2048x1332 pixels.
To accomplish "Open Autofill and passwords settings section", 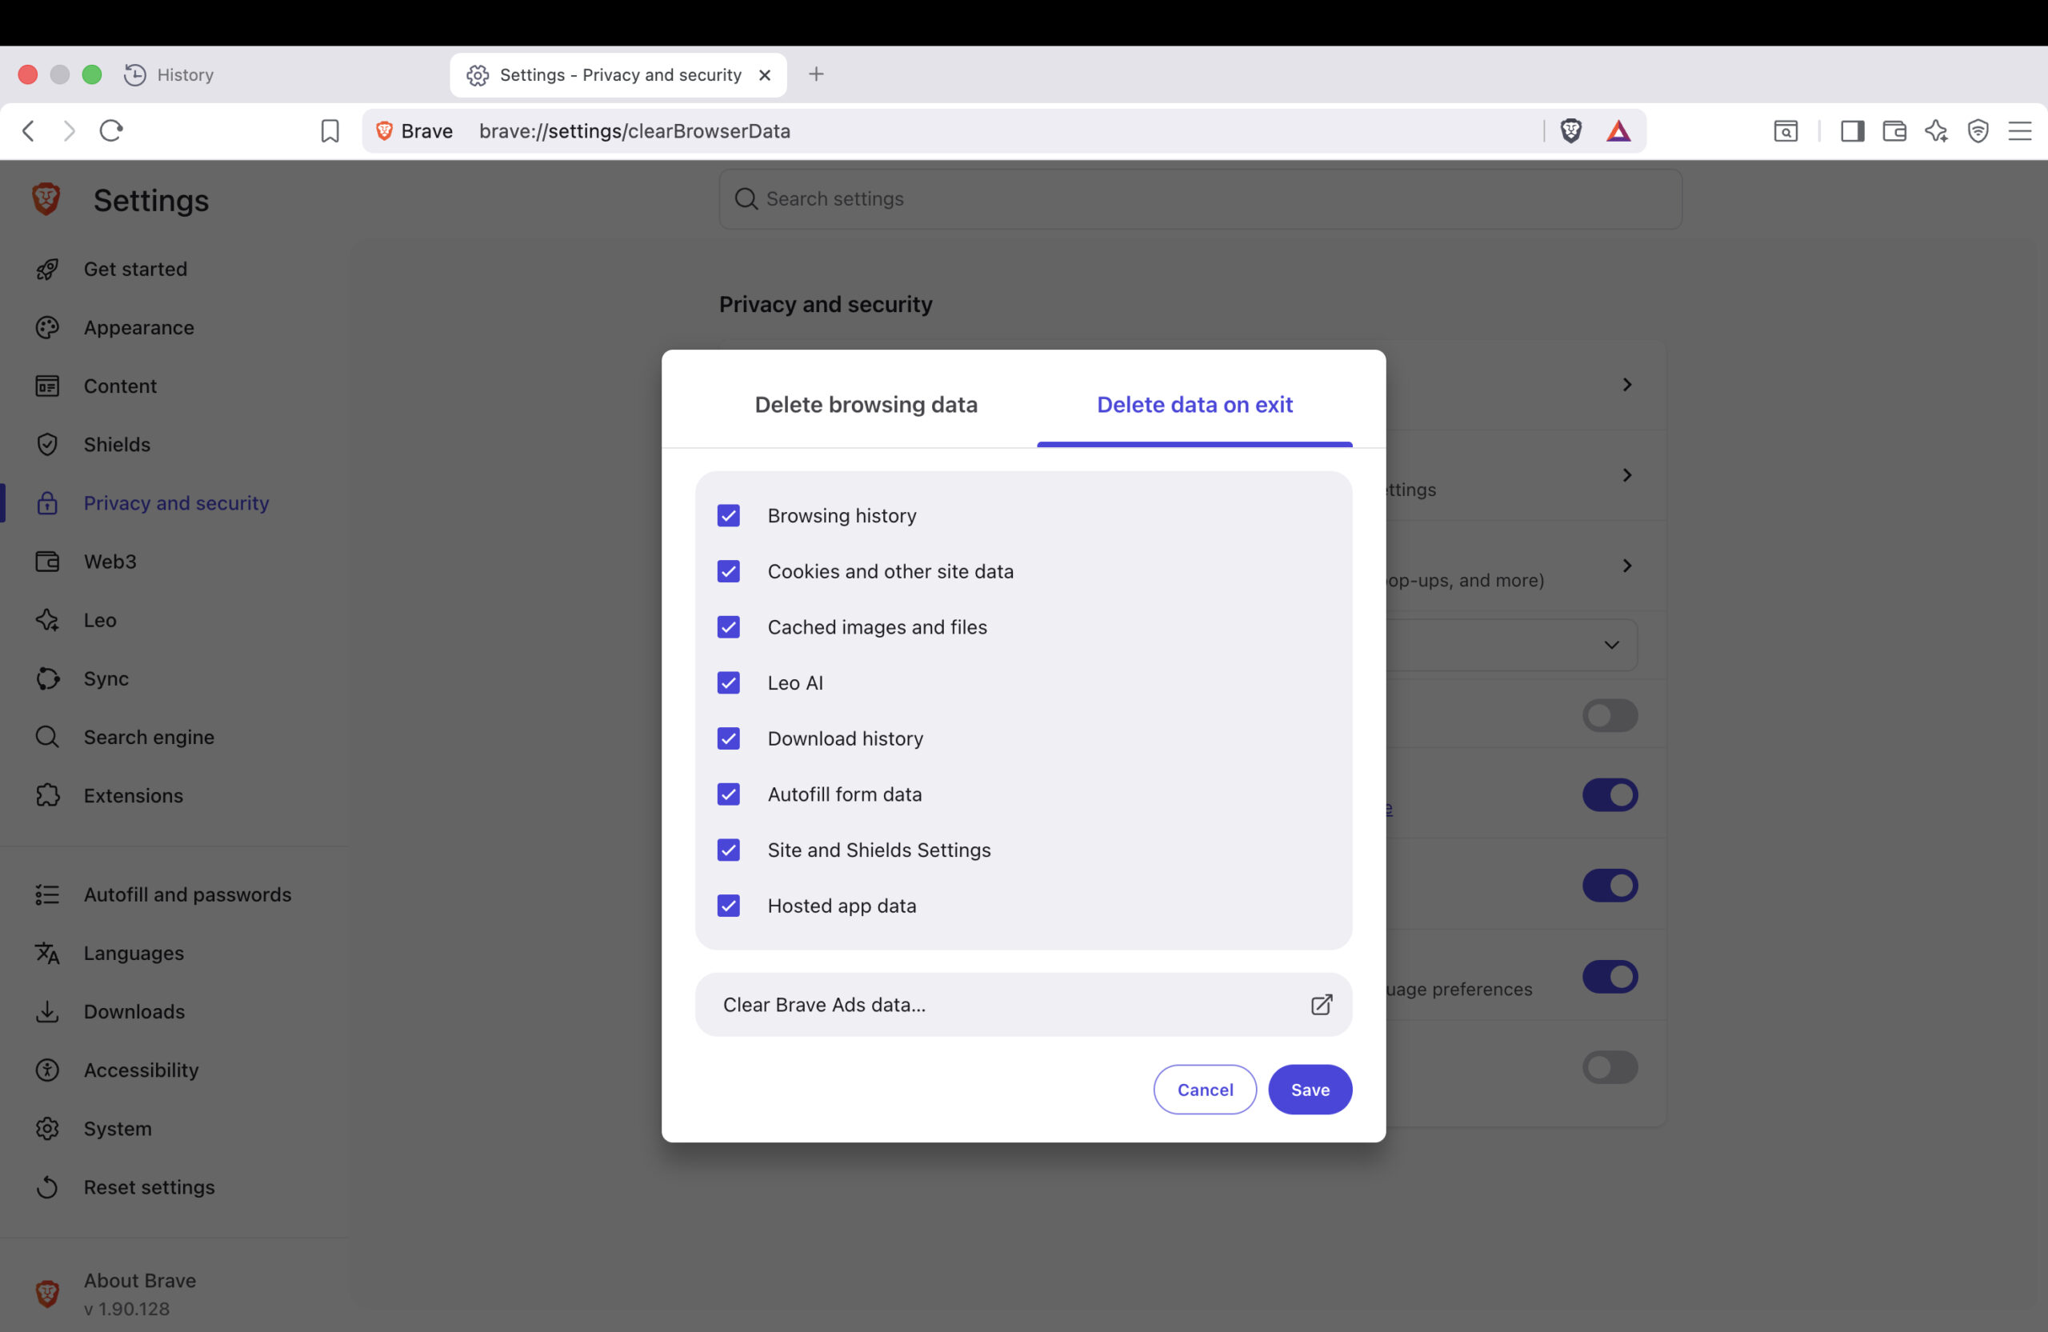I will [x=186, y=895].
